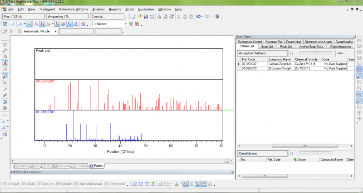Screen dimensions: 363x193
Task: Click the Print icon in the toolbar
Action: point(159,16)
